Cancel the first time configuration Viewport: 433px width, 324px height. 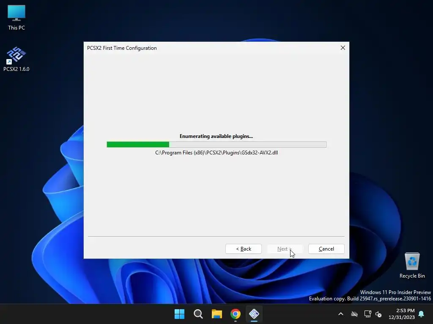[x=326, y=249]
